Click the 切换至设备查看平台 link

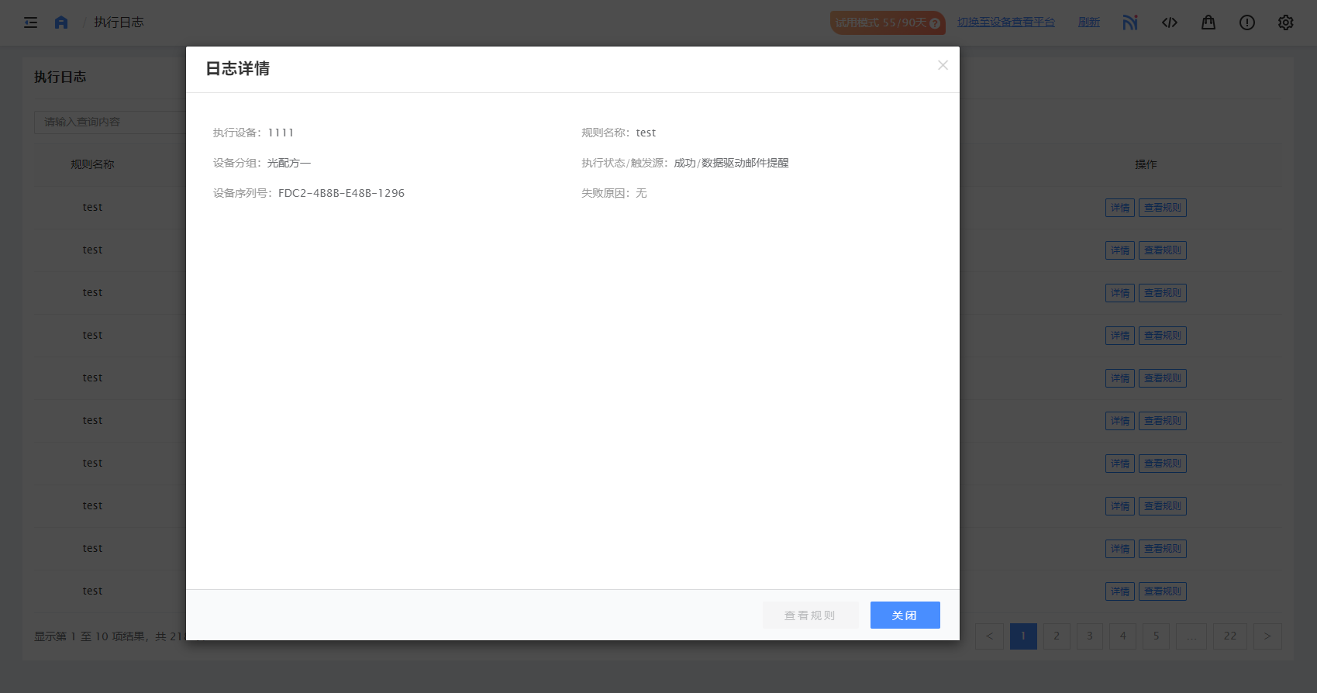click(x=1005, y=22)
